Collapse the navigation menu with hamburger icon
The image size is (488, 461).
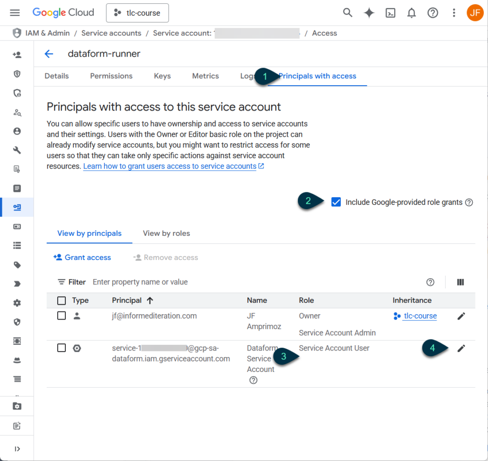(x=15, y=12)
